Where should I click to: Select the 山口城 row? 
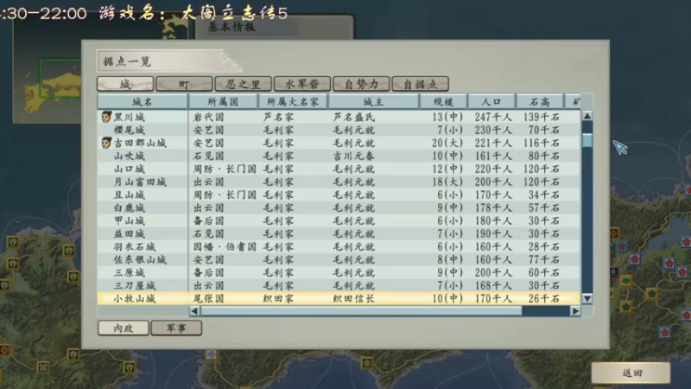point(339,169)
